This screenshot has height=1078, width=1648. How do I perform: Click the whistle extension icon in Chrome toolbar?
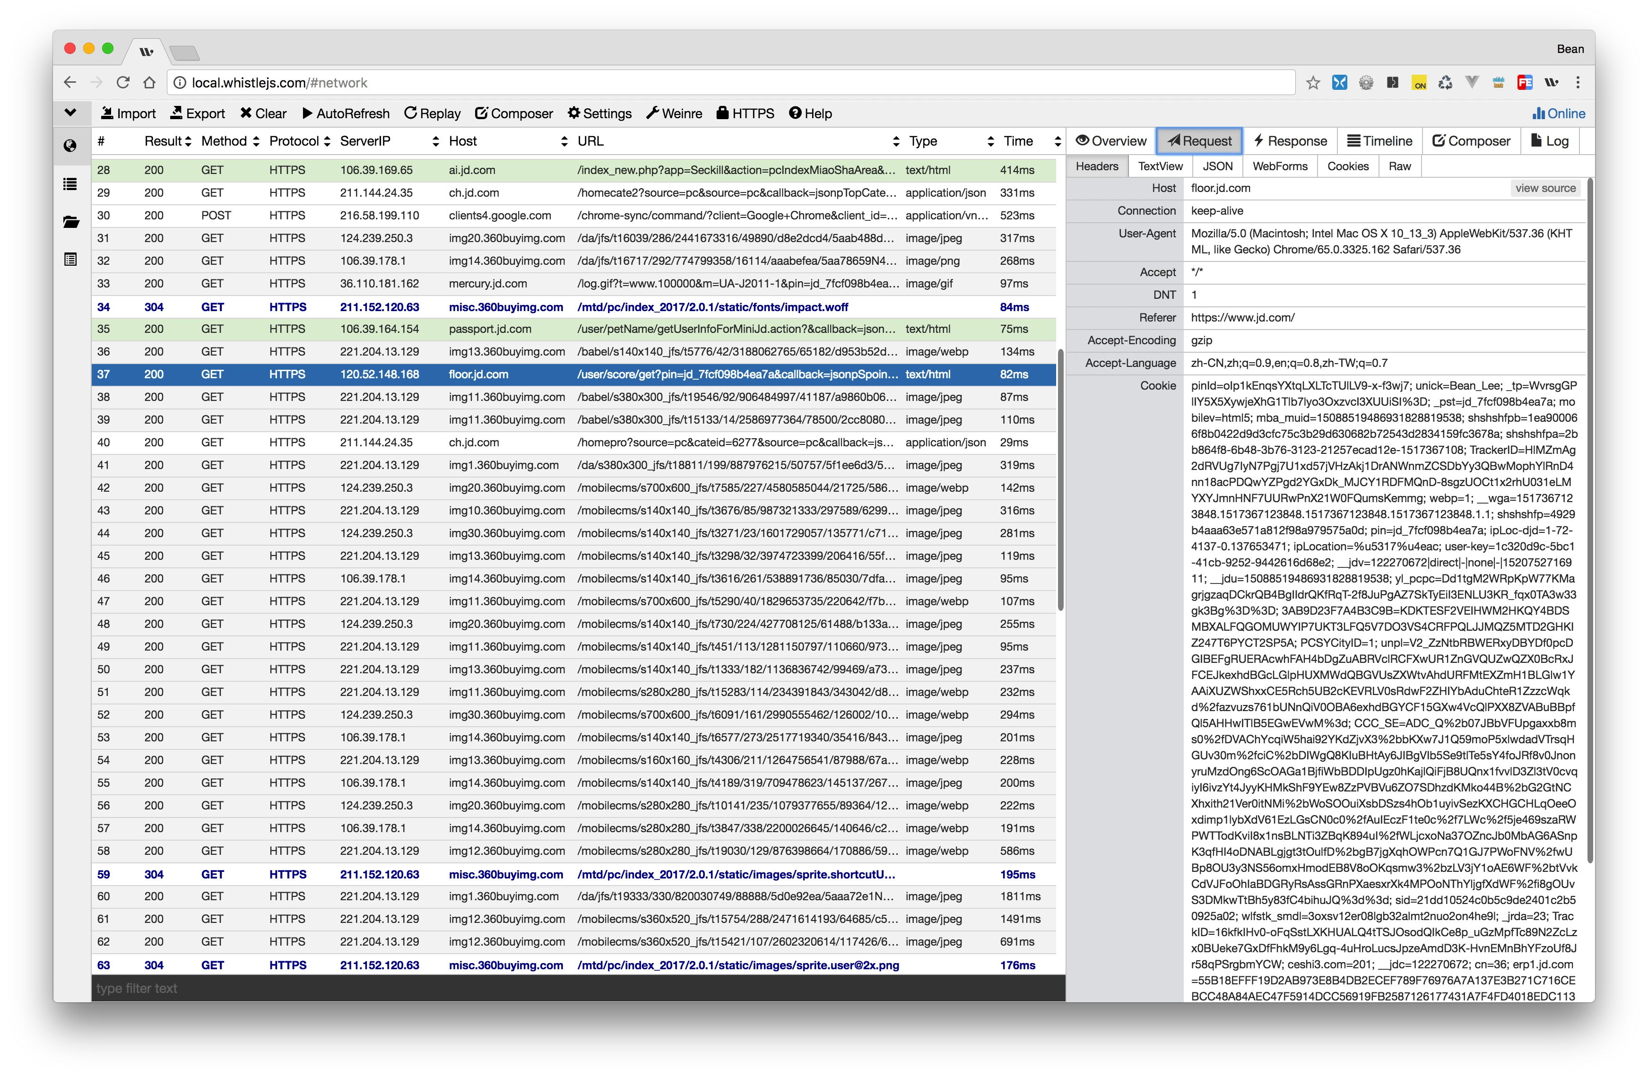(1552, 82)
